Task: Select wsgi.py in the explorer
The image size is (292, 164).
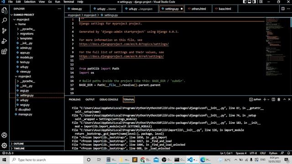Action: [x=25, y=105]
